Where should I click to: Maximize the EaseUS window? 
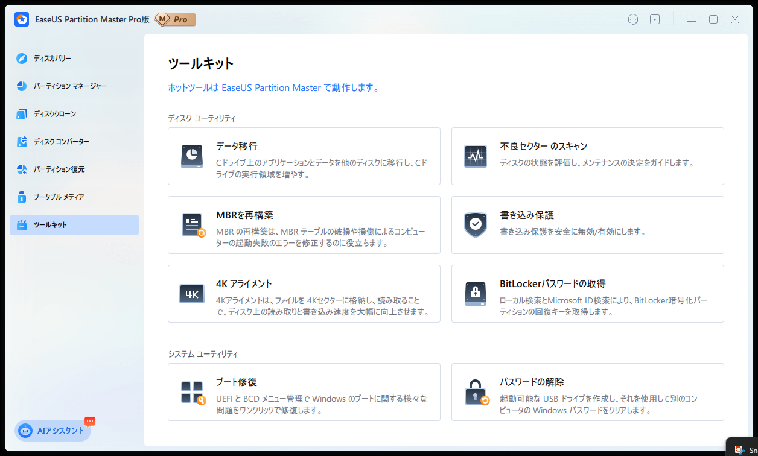(x=713, y=19)
